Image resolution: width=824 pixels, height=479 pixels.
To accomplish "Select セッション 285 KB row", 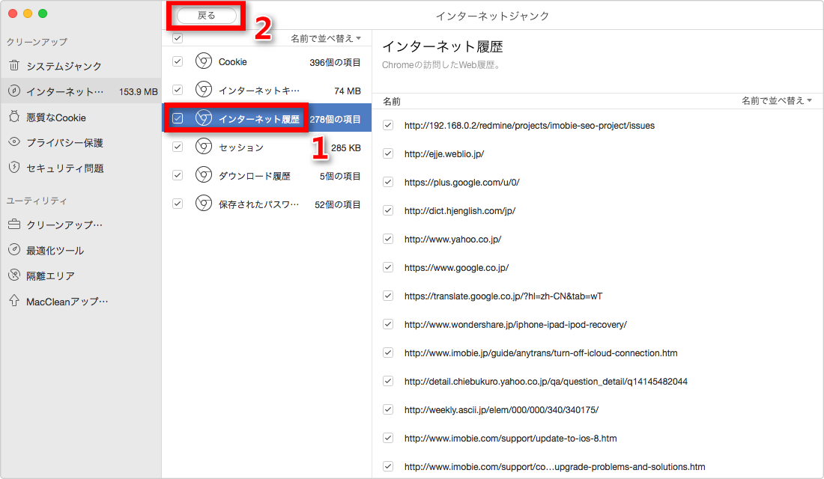I will (x=267, y=147).
